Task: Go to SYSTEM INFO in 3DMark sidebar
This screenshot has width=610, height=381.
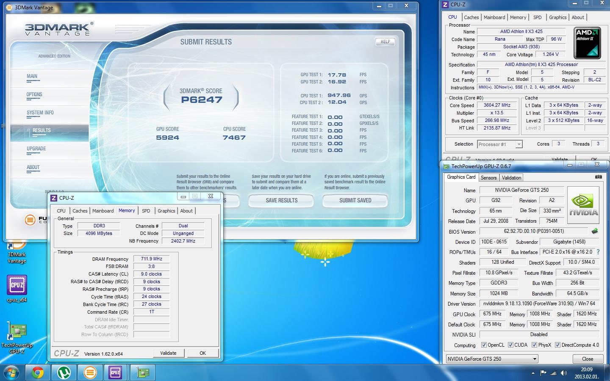Action: (40, 113)
